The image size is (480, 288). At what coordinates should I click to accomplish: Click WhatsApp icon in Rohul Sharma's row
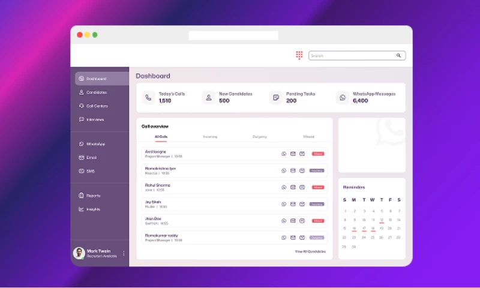tap(284, 187)
